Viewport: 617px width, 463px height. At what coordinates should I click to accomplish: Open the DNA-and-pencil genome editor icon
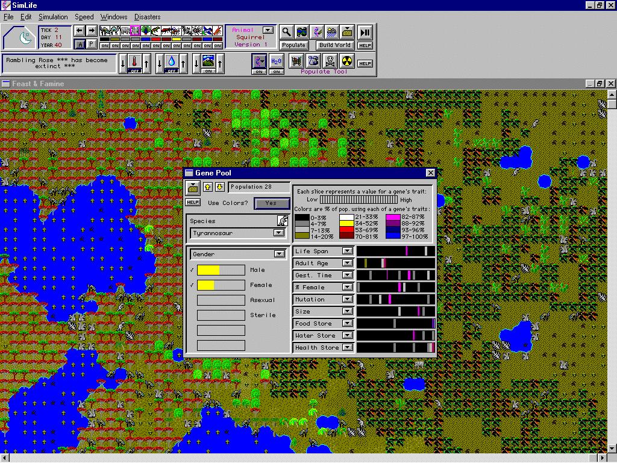point(317,33)
